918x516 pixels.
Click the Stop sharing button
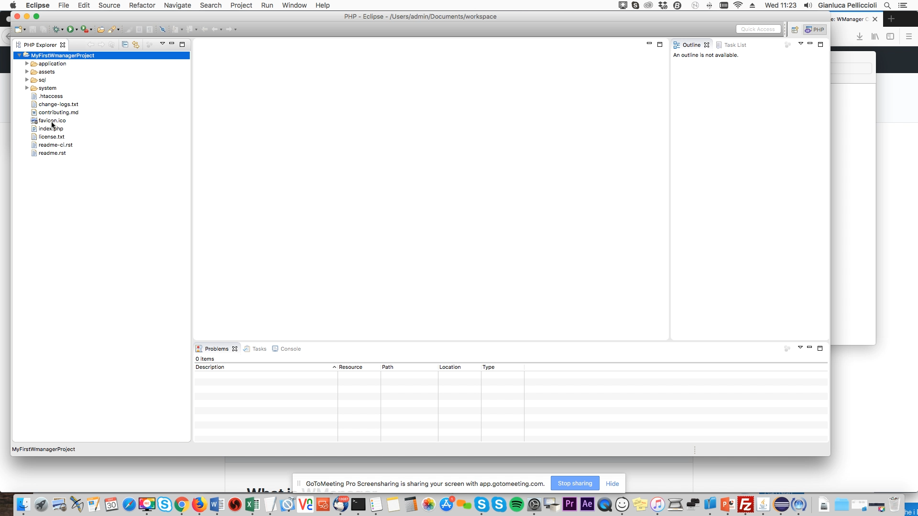(575, 484)
